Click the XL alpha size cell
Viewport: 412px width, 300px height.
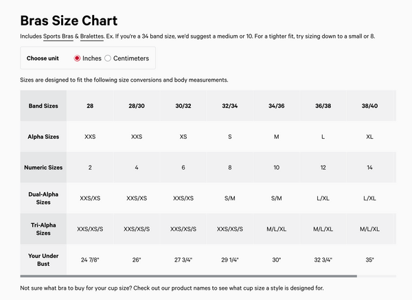click(370, 137)
